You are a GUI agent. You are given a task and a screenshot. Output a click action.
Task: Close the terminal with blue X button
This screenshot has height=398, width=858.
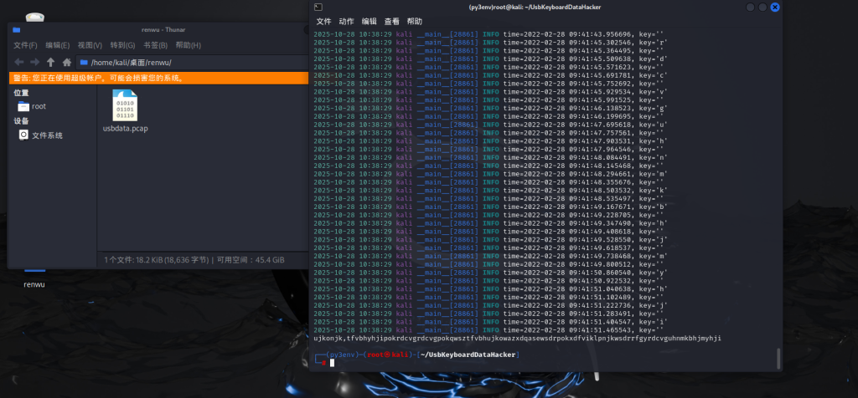click(774, 7)
